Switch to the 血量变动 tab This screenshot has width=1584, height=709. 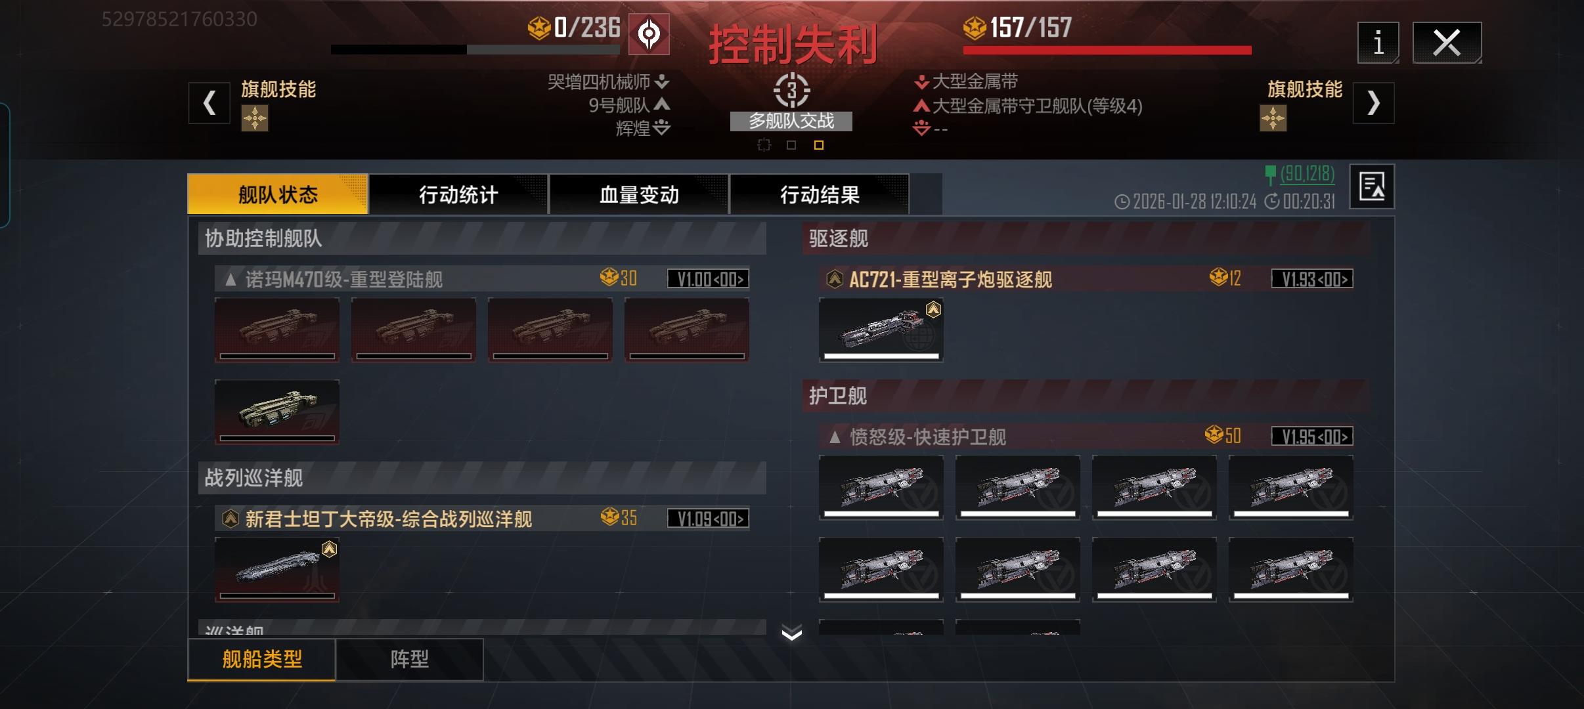point(639,194)
